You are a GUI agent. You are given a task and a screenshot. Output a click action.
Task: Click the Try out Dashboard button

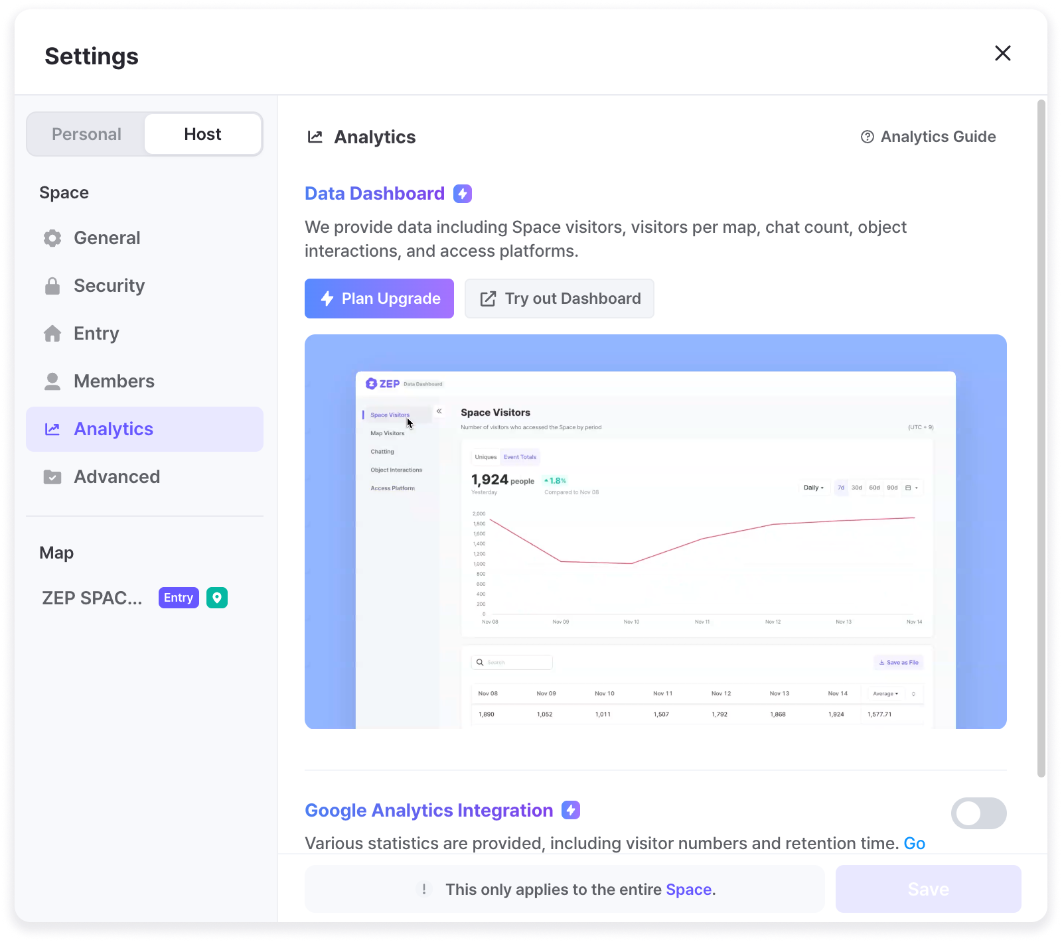pyautogui.click(x=560, y=299)
